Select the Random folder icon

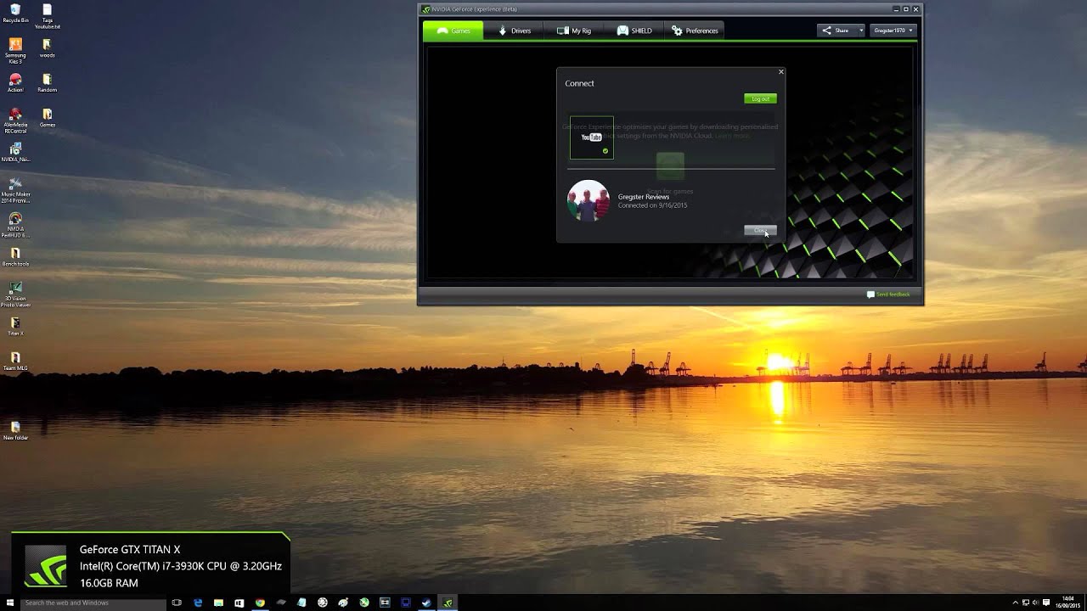47,83
